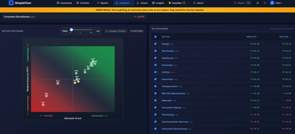Click the Consumer Discretionary (XLY) row
The height and width of the screenshot is (134, 295).
point(74,16)
